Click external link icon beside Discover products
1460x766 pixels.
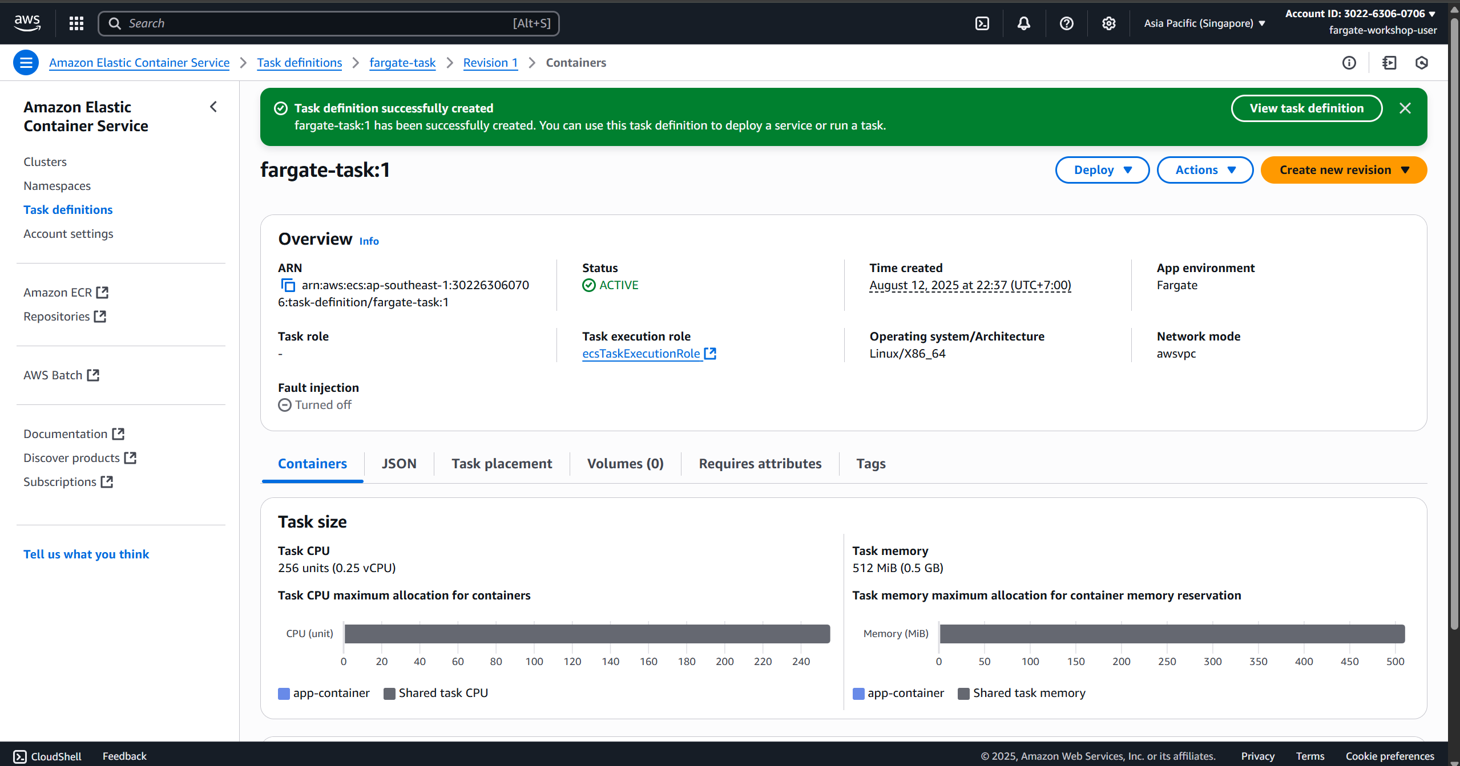(130, 458)
